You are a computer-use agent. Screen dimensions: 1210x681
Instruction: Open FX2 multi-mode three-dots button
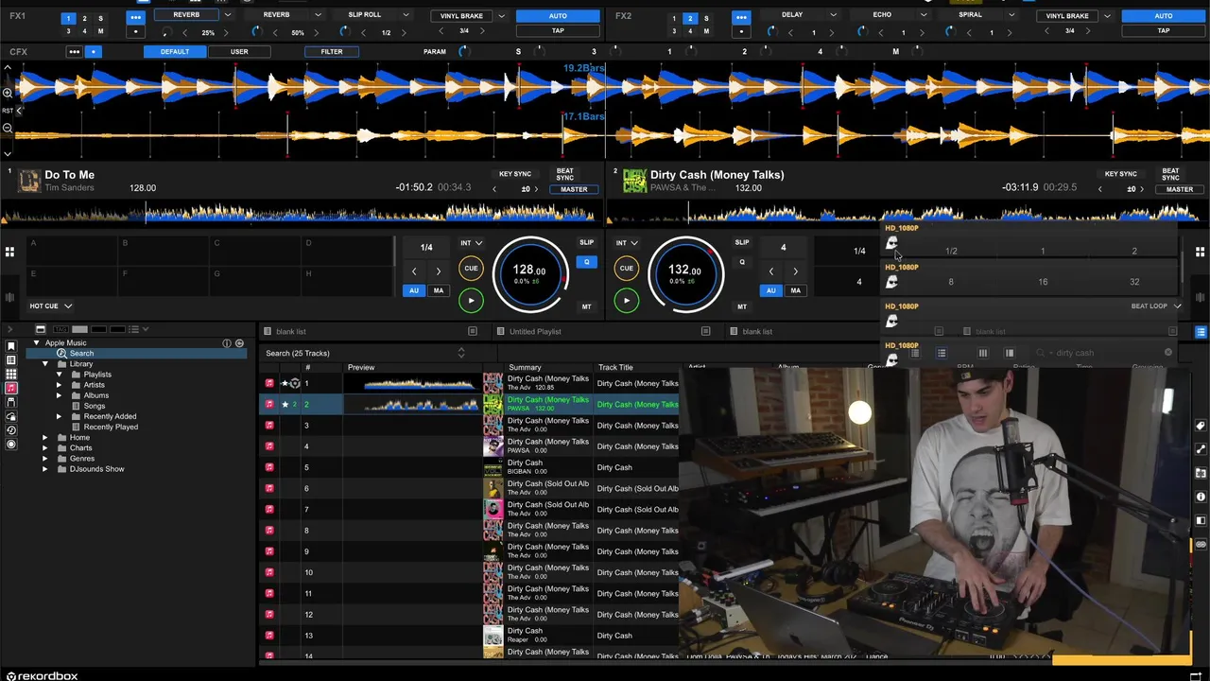tap(741, 17)
